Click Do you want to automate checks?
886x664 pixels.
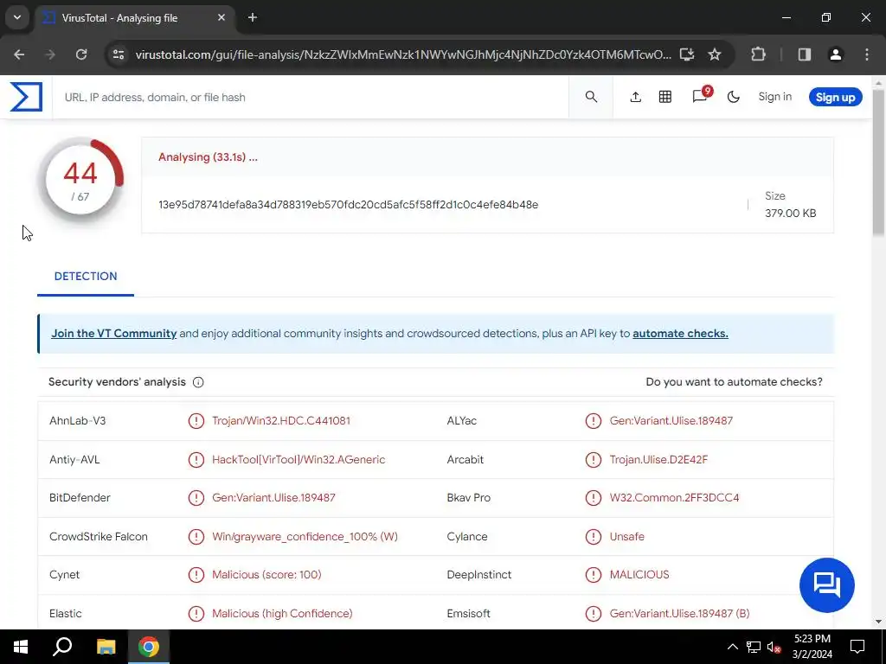734,382
